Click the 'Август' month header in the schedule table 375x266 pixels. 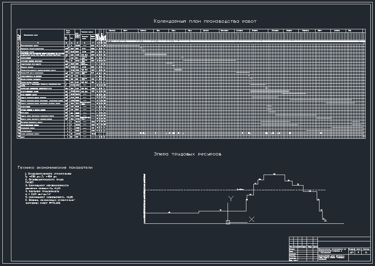click(x=206, y=30)
